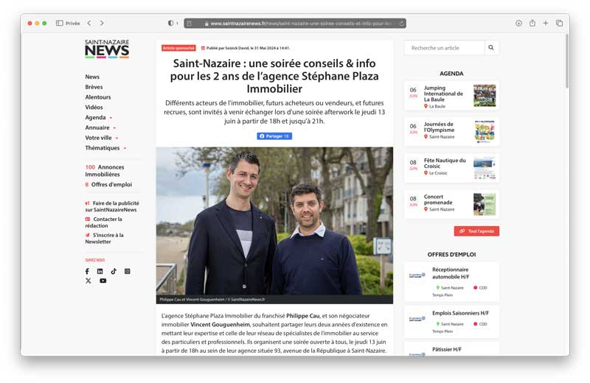The width and height of the screenshot is (590, 383).
Task: Click the X (Twitter) social icon
Action: pos(88,281)
